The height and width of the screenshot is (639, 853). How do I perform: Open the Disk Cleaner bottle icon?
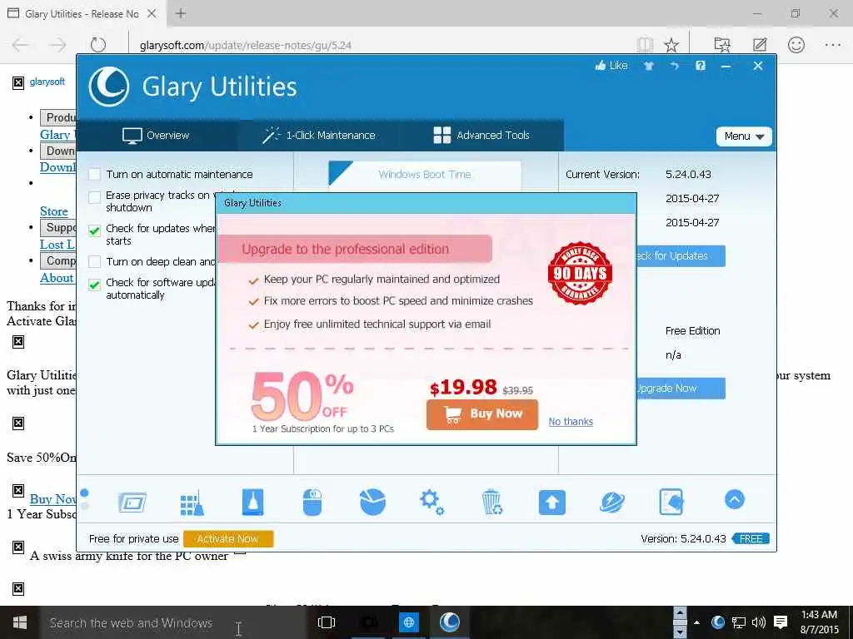click(x=252, y=502)
